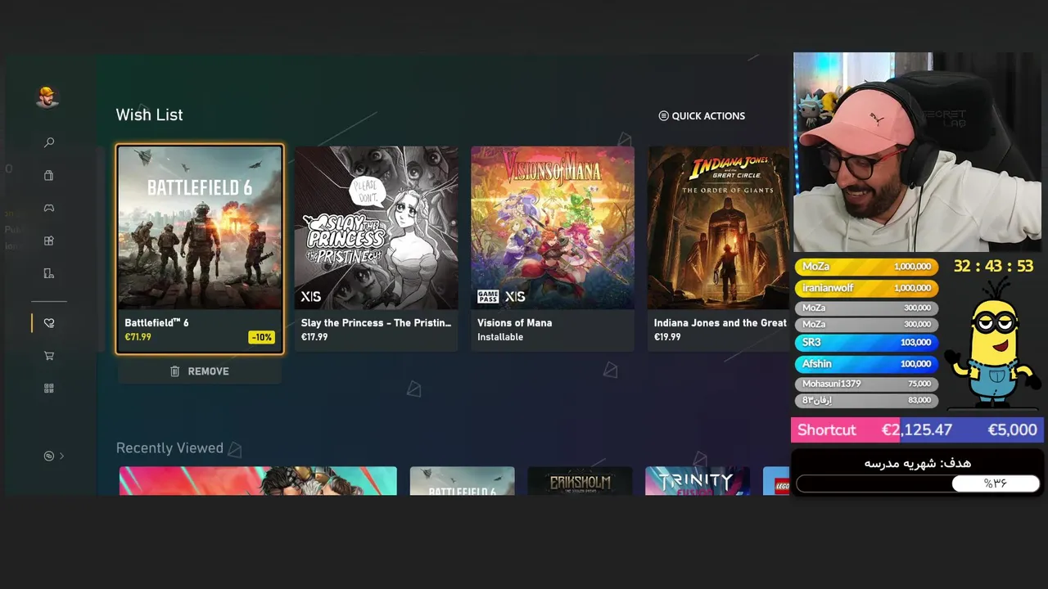The width and height of the screenshot is (1048, 589).
Task: Click the Mohasuni1379 75,000 donor bar
Action: pos(866,384)
